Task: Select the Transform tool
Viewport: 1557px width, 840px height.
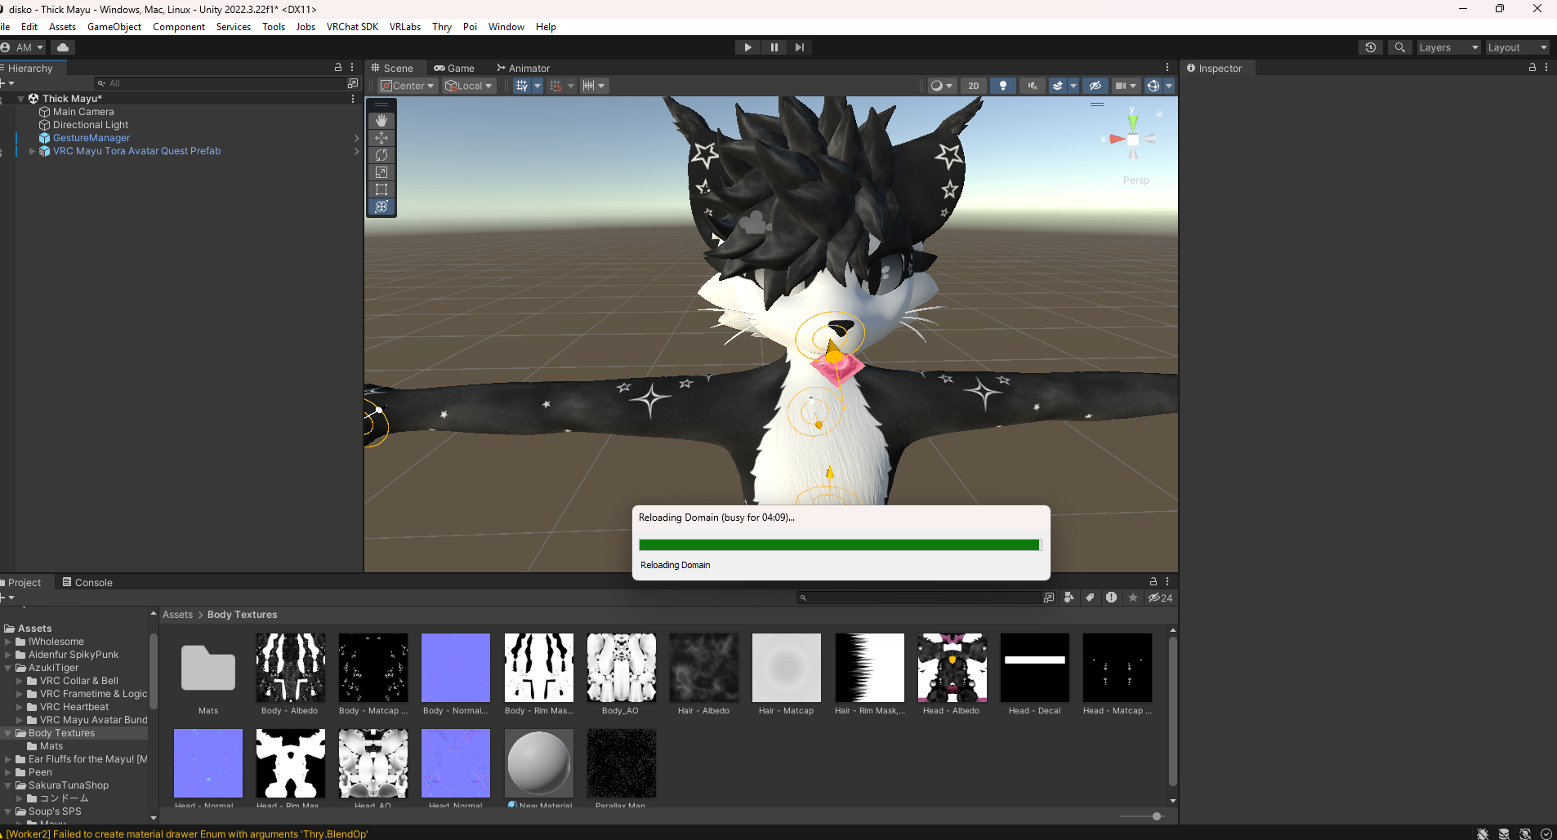Action: (381, 207)
